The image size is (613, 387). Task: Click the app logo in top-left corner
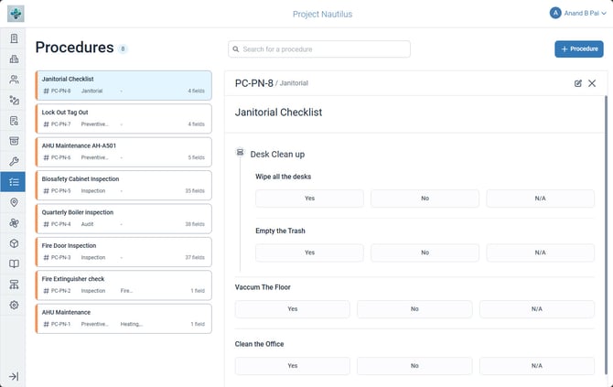[x=16, y=14]
